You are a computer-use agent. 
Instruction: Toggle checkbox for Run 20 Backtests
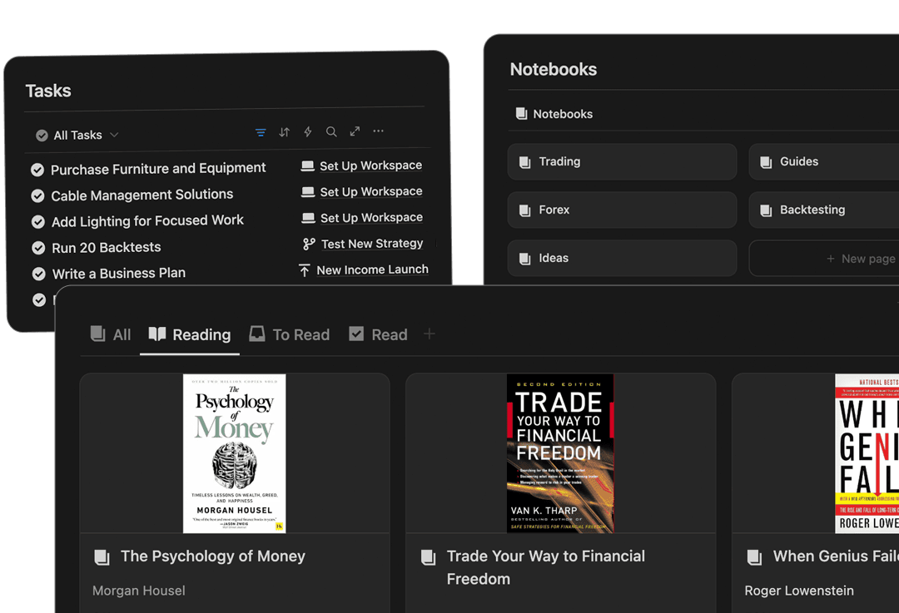38,248
